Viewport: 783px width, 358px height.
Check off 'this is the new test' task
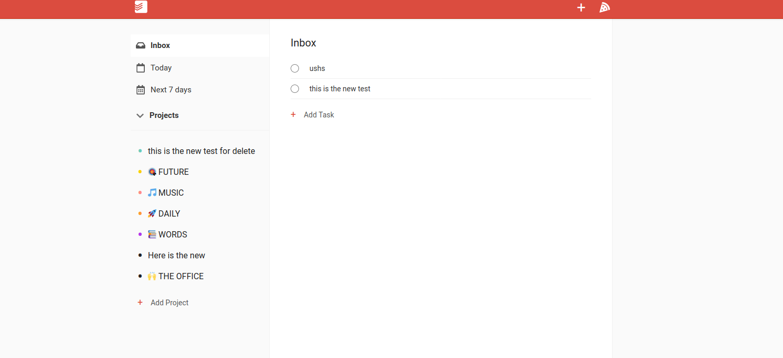click(295, 89)
